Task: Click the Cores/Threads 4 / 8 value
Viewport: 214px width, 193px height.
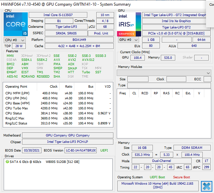Action: [x=105, y=21]
